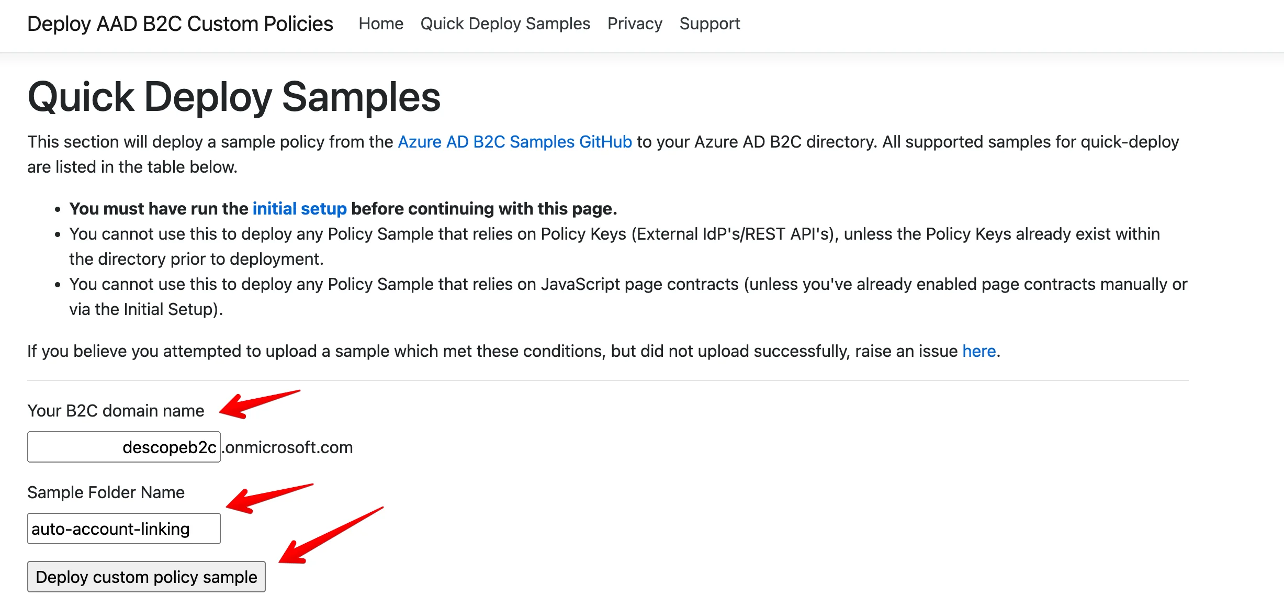
Task: Open the Privacy page
Action: pos(634,24)
